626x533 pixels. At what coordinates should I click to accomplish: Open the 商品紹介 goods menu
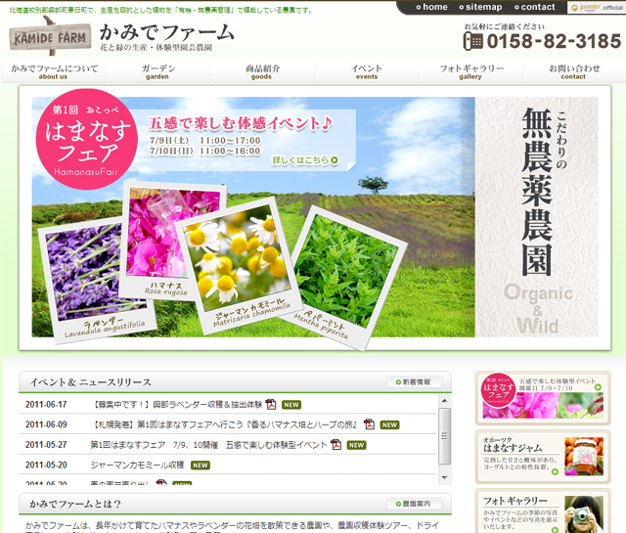click(x=262, y=71)
